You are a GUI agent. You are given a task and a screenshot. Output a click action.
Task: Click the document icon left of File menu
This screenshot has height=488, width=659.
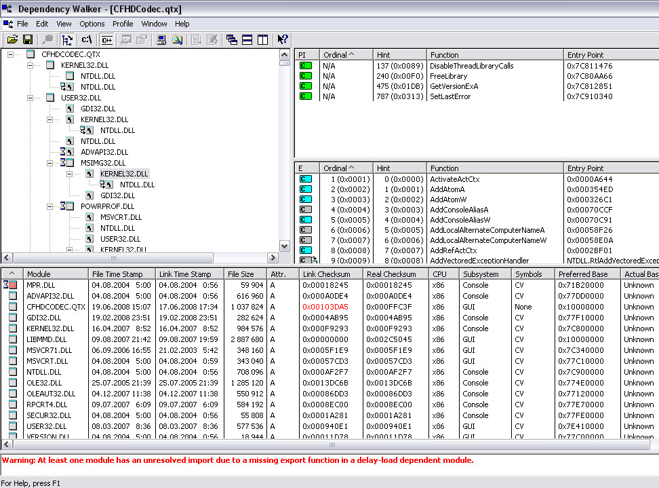pos(7,24)
